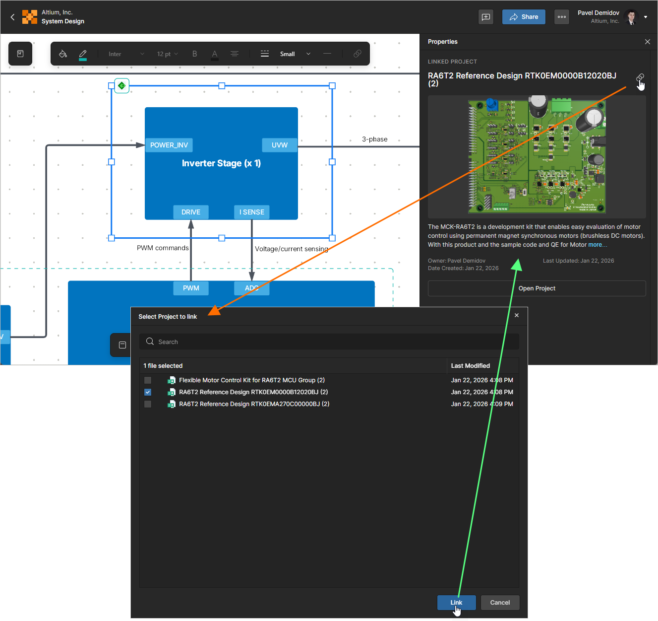Click the PWM port on the lower block
The image size is (658, 621).
(191, 288)
